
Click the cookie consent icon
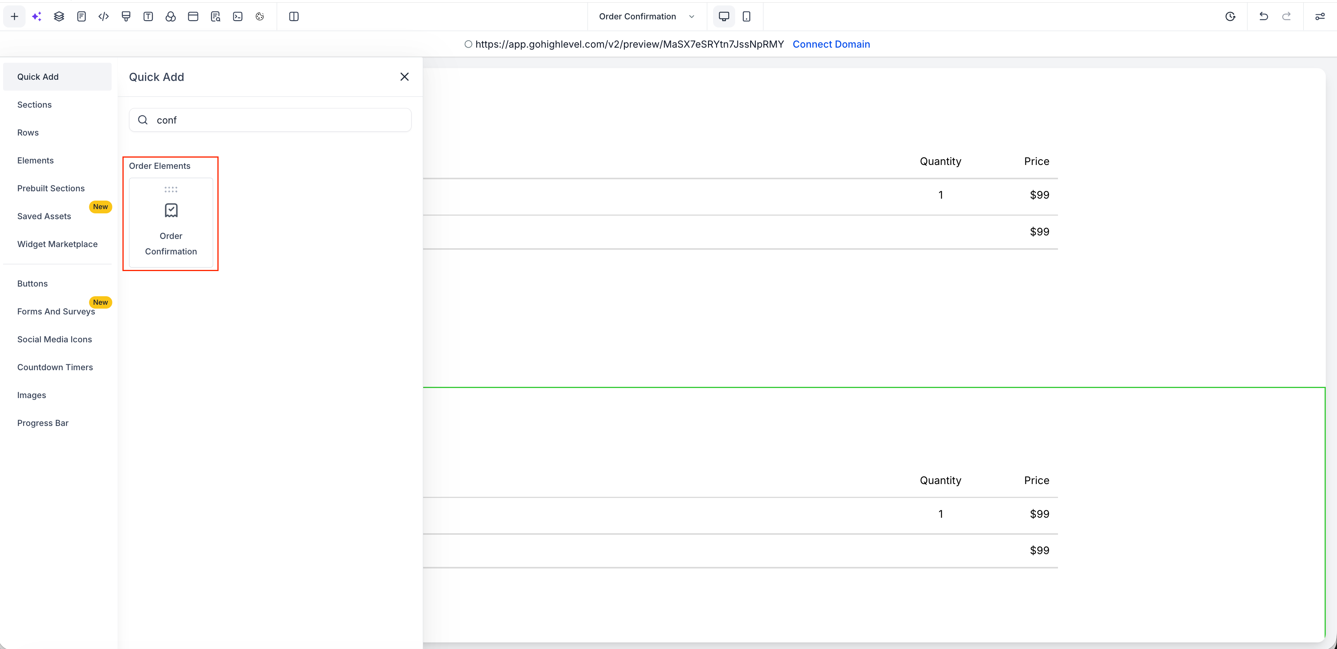coord(260,17)
